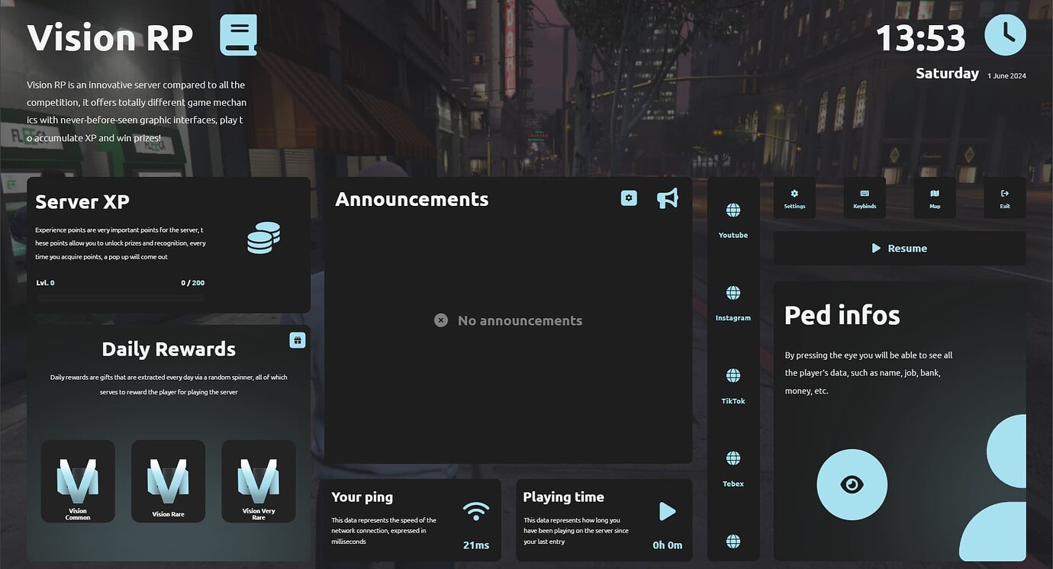Click the Wi-Fi signal icon above your ping
Viewport: 1053px width, 569px height.
coord(476,512)
